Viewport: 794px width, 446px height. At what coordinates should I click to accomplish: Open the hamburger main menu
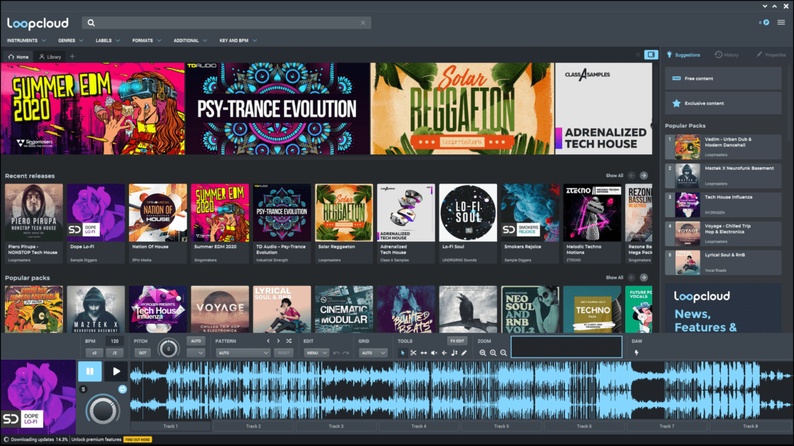(x=781, y=22)
